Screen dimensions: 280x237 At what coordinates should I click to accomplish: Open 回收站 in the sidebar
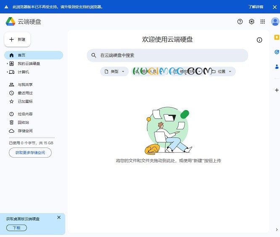34,122
